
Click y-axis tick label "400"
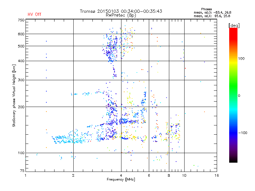click(21, 61)
